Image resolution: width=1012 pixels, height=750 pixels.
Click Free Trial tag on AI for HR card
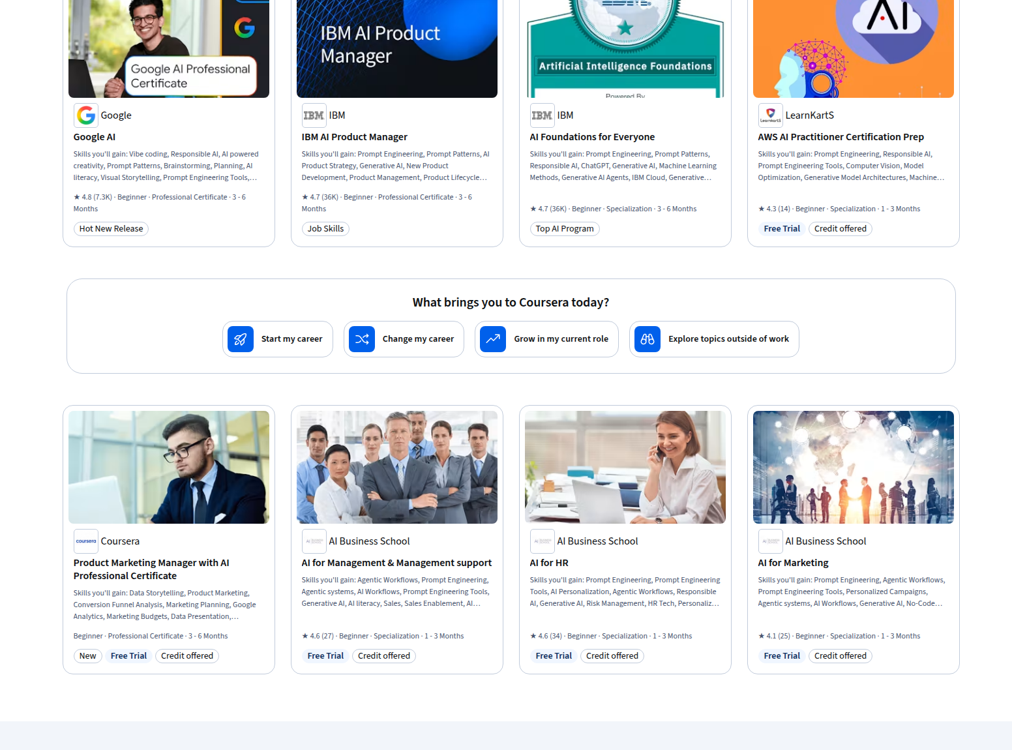pos(554,656)
